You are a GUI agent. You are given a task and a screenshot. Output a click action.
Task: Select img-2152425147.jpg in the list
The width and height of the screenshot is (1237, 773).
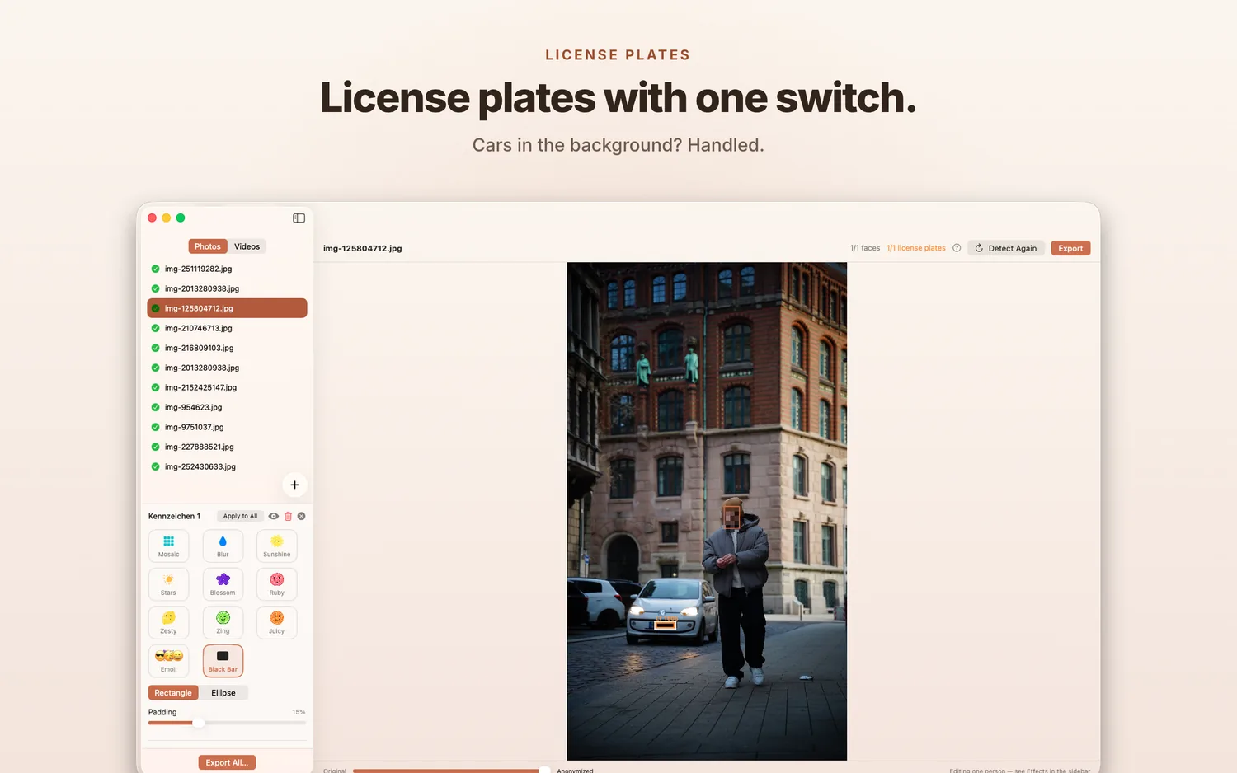tap(227, 387)
